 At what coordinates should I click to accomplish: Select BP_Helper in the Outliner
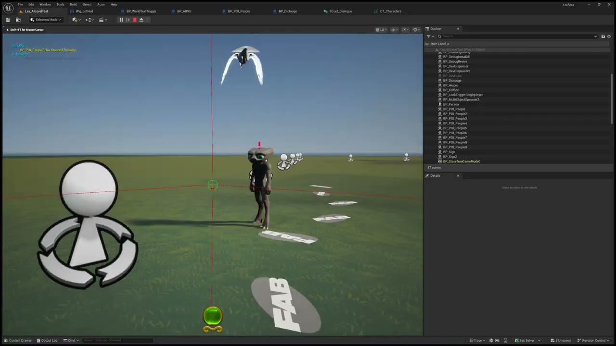coord(450,85)
